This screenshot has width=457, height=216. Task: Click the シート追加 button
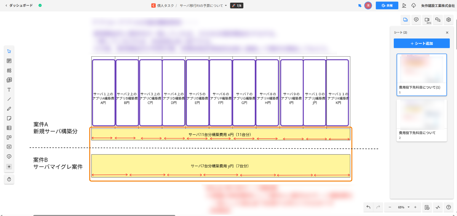422,43
